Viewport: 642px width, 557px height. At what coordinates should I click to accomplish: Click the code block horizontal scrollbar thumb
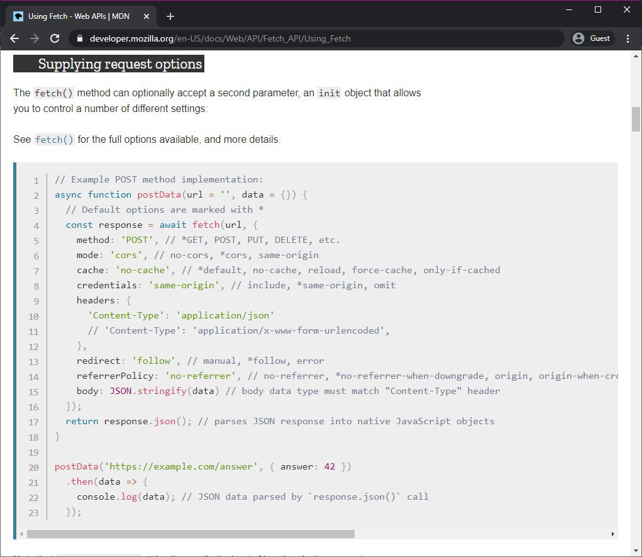click(x=191, y=534)
